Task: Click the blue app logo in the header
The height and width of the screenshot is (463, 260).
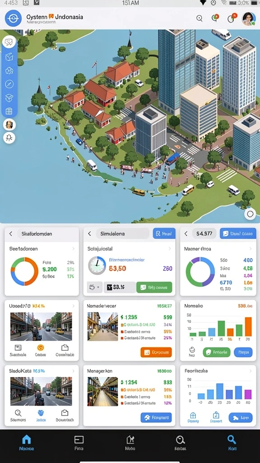Action: click(x=13, y=18)
